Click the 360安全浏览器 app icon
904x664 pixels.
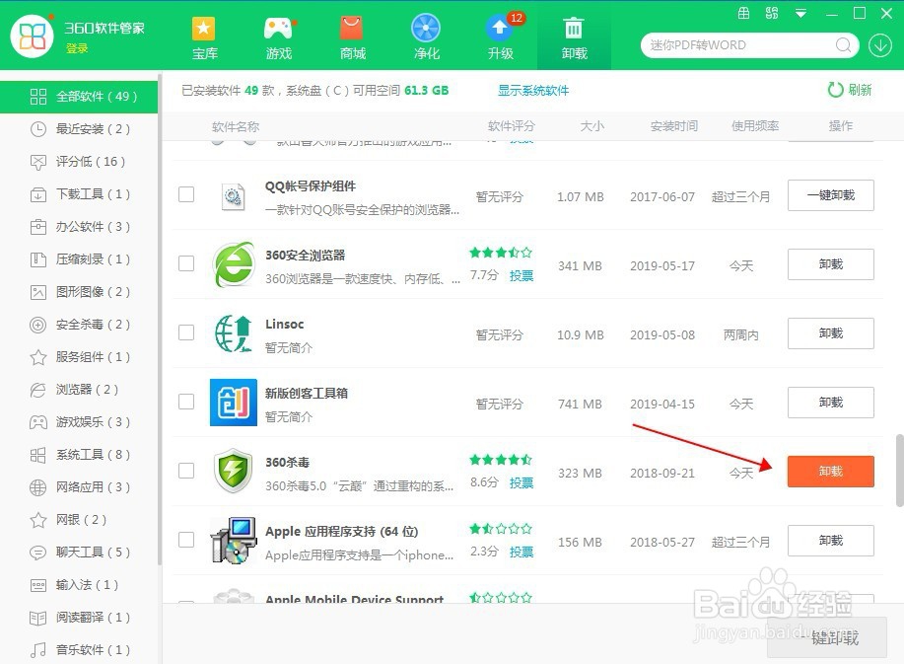tap(233, 264)
